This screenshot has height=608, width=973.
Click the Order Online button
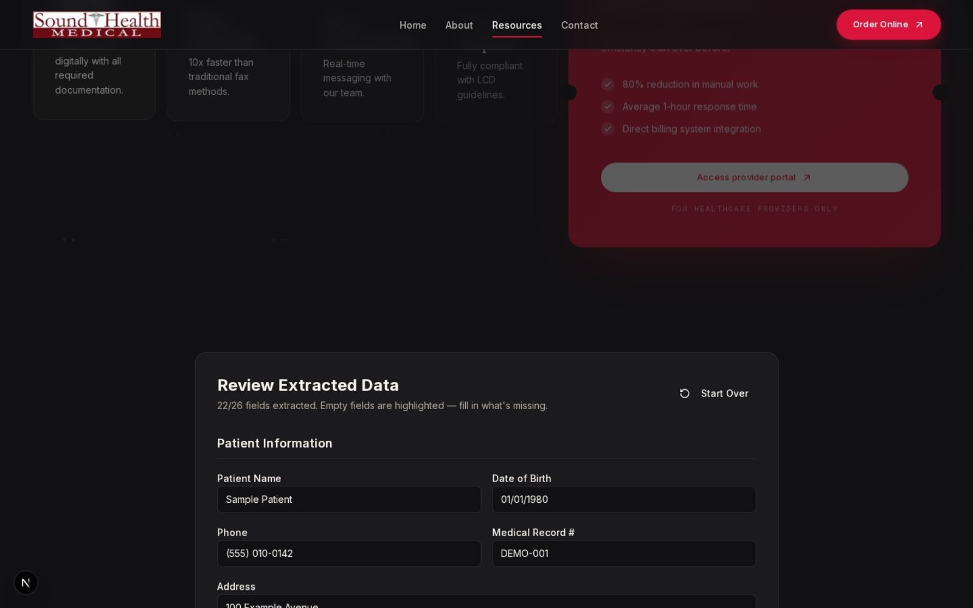[x=888, y=24]
